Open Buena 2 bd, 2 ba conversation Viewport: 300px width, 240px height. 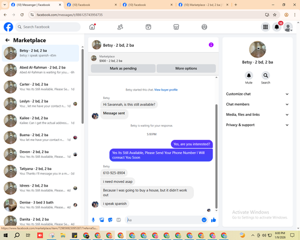[41, 137]
